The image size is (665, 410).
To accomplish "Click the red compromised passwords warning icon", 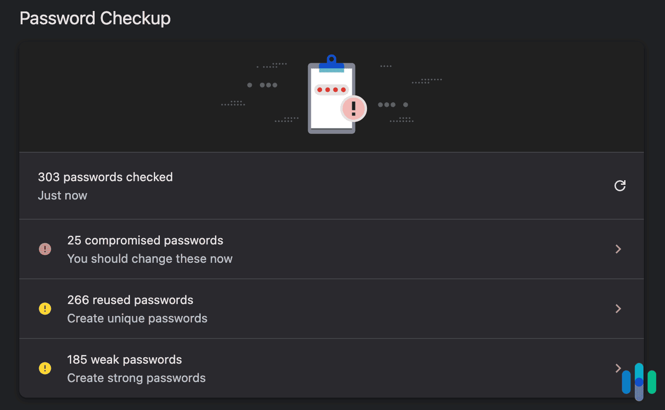I will point(45,249).
